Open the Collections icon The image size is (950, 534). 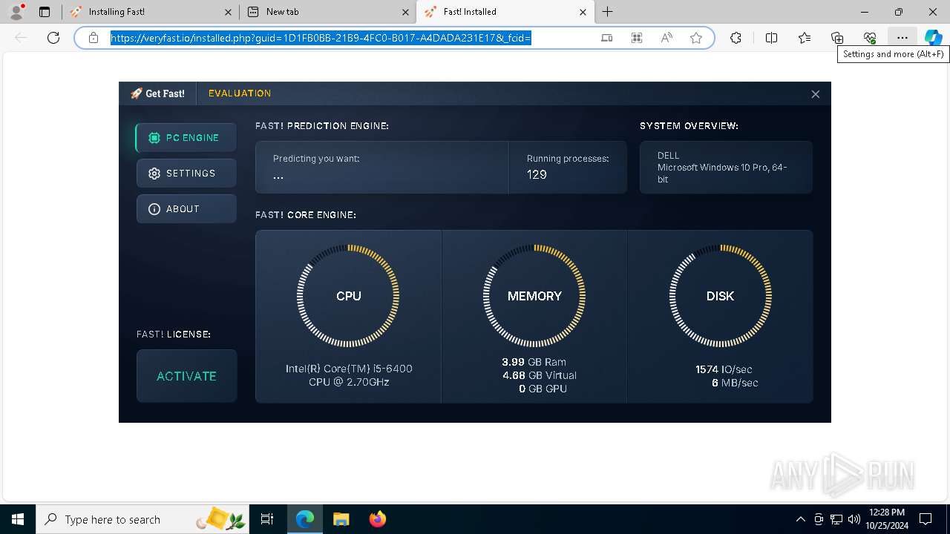click(837, 38)
